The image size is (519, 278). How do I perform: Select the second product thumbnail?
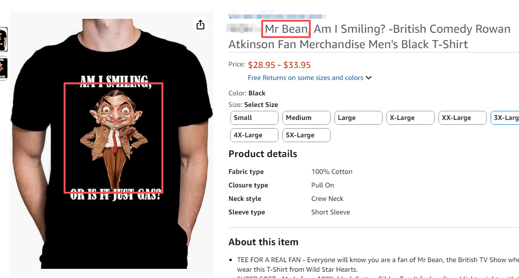[x=3, y=68]
